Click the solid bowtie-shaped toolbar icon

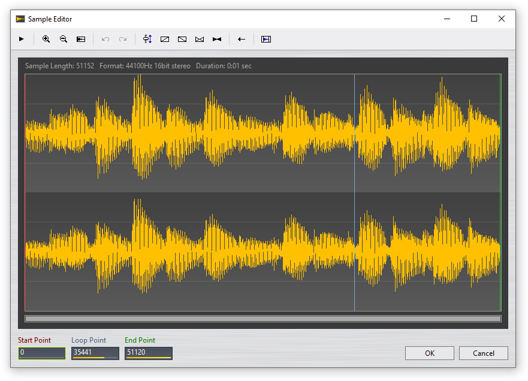217,39
